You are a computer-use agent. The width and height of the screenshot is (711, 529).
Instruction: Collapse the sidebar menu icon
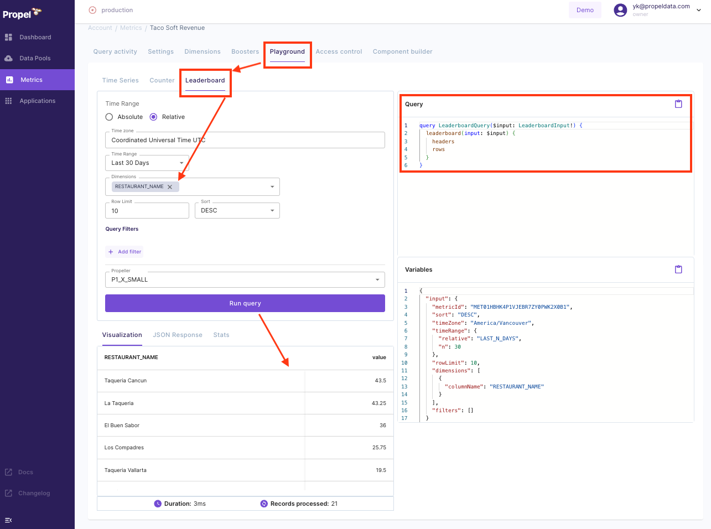[x=8, y=520]
